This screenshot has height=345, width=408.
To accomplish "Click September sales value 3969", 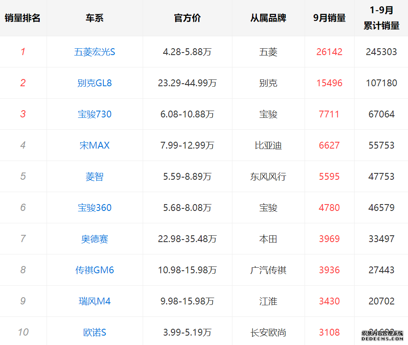I will pyautogui.click(x=329, y=239).
